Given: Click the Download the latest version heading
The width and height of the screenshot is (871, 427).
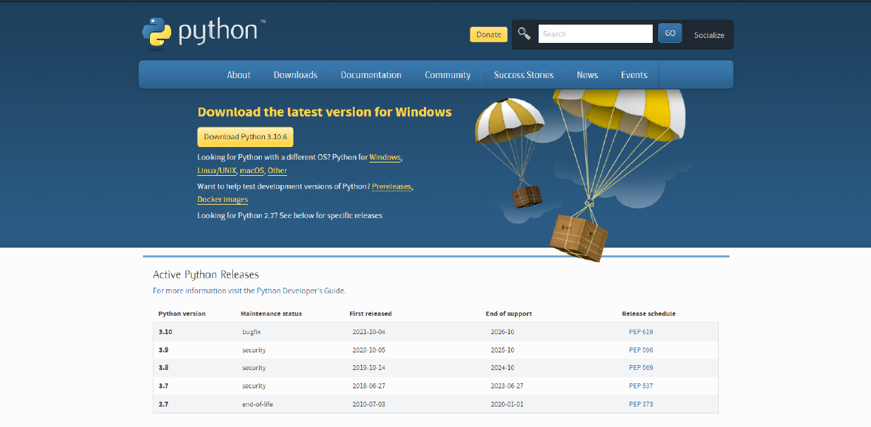Looking at the screenshot, I should [325, 112].
